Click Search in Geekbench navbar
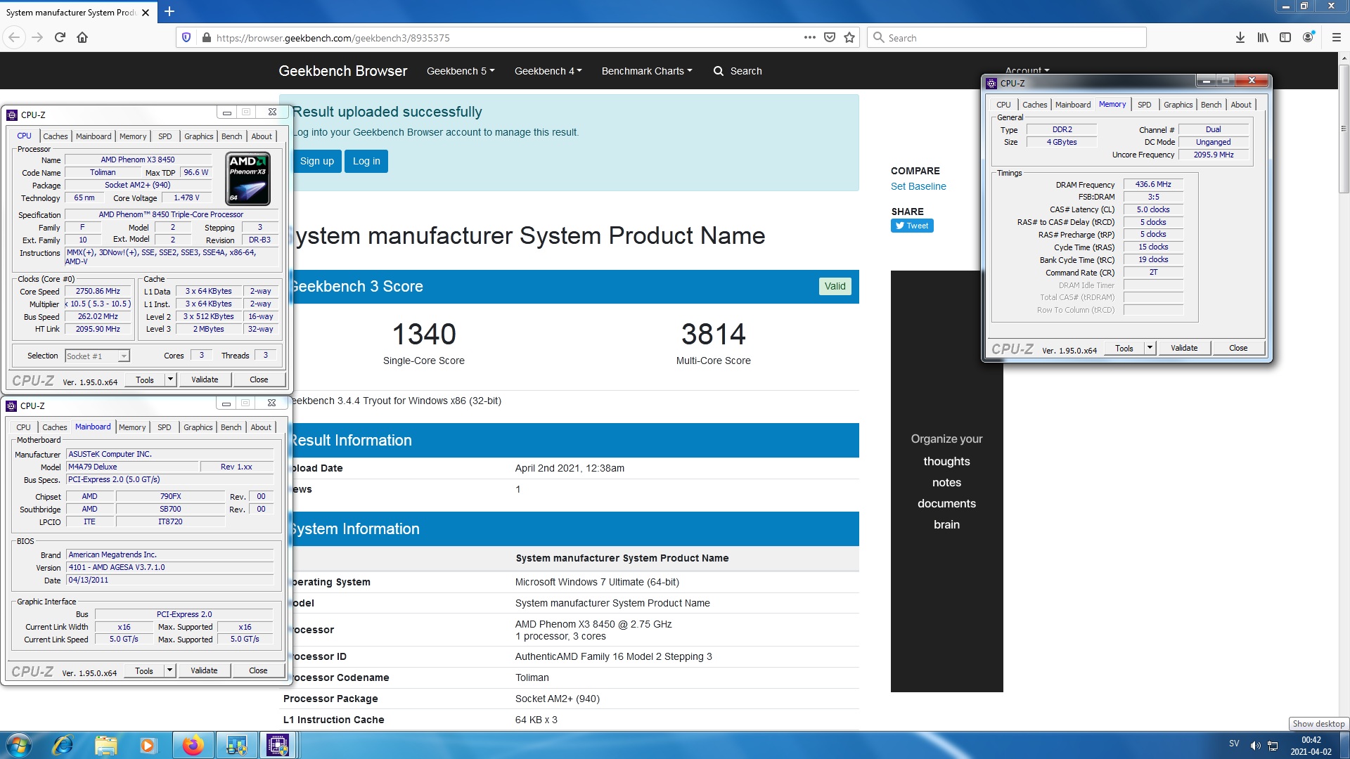Screen dimensions: 1350x759 pos(738,71)
